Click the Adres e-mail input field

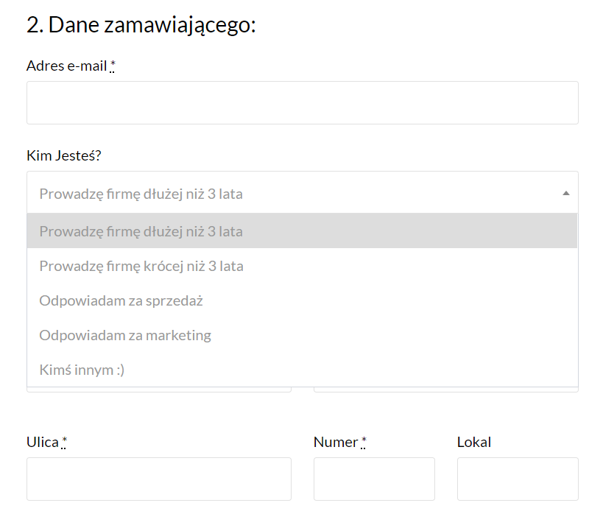tap(302, 103)
